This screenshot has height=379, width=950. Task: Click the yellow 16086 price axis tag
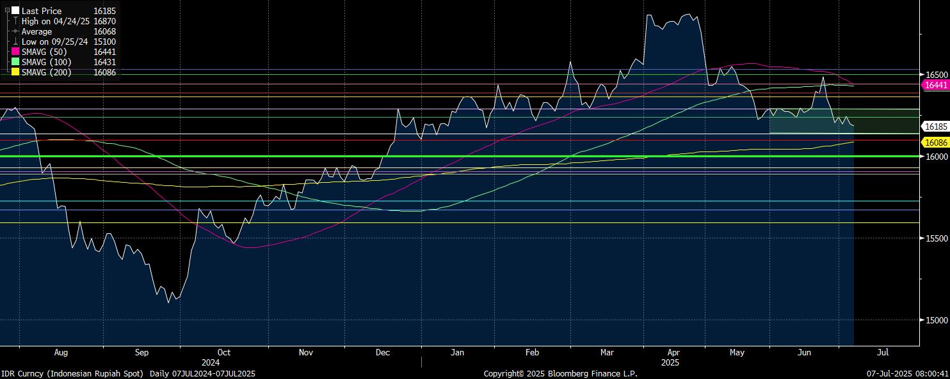(936, 143)
